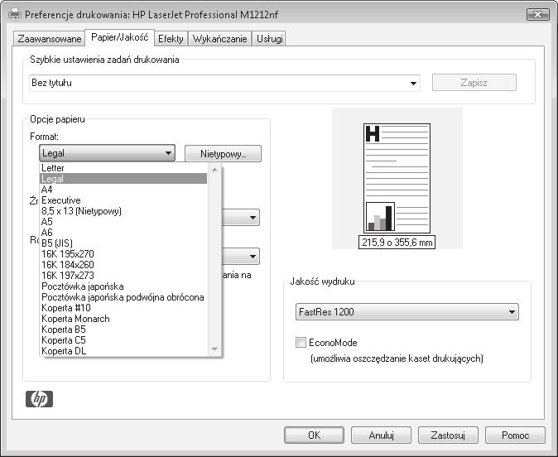Switch to the Zaawansowane tab

(50, 38)
